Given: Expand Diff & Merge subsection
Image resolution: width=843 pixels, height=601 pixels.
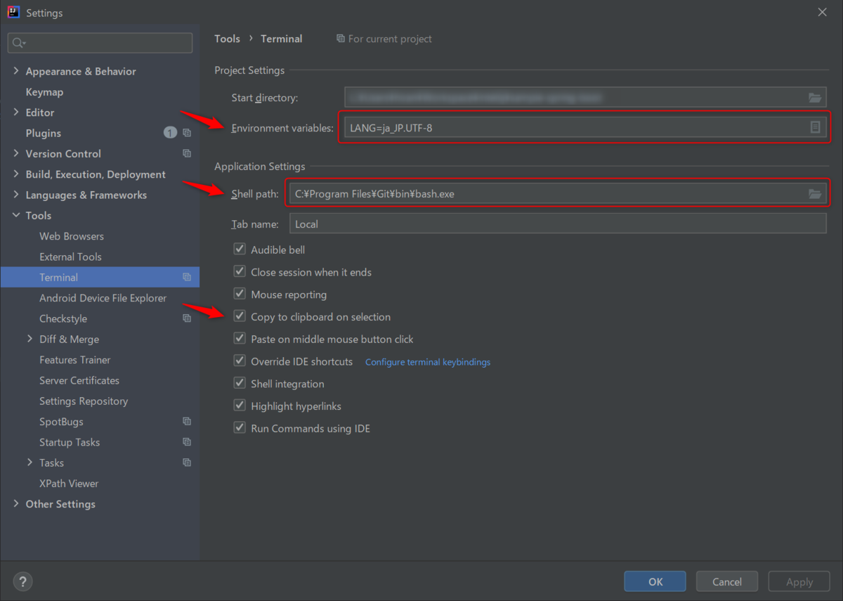Looking at the screenshot, I should tap(30, 339).
